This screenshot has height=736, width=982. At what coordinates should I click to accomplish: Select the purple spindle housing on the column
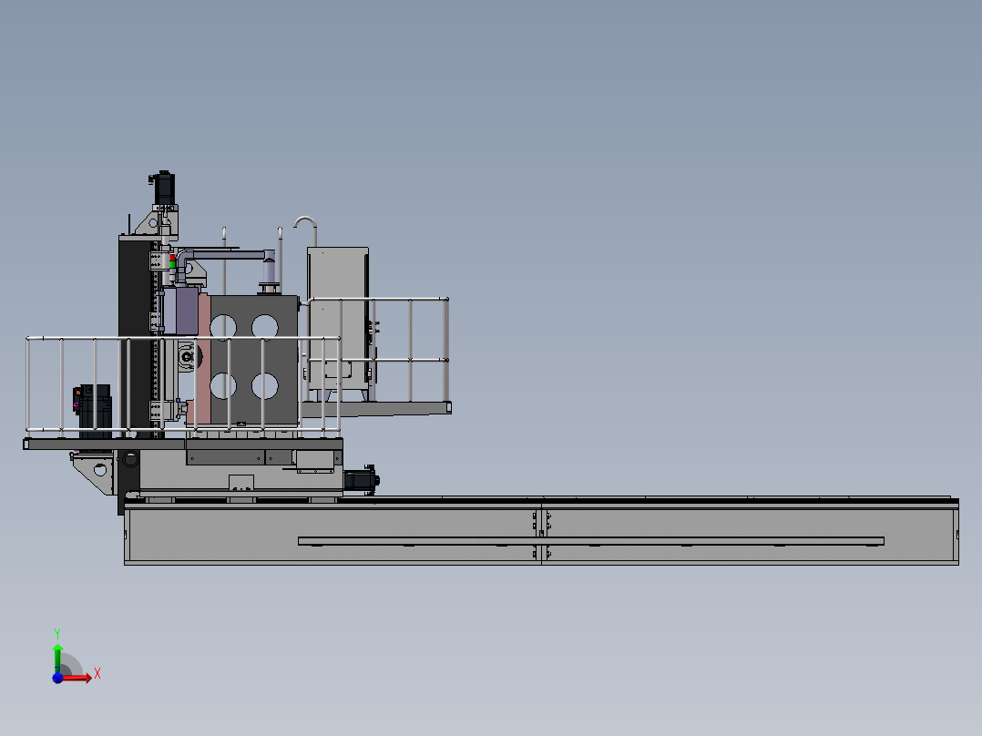(179, 311)
